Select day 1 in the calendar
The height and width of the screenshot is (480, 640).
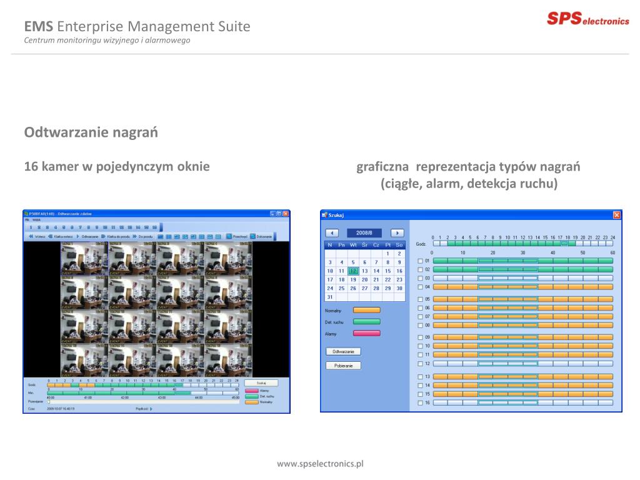[x=387, y=254]
